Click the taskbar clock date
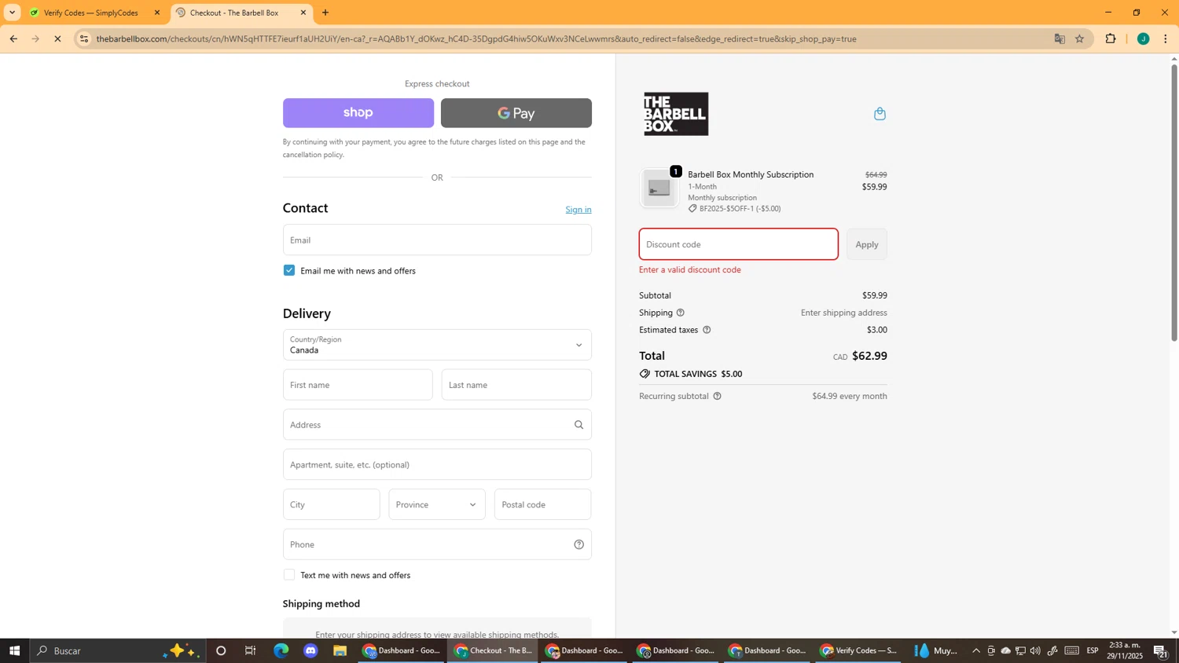This screenshot has width=1179, height=663. 1125,650
